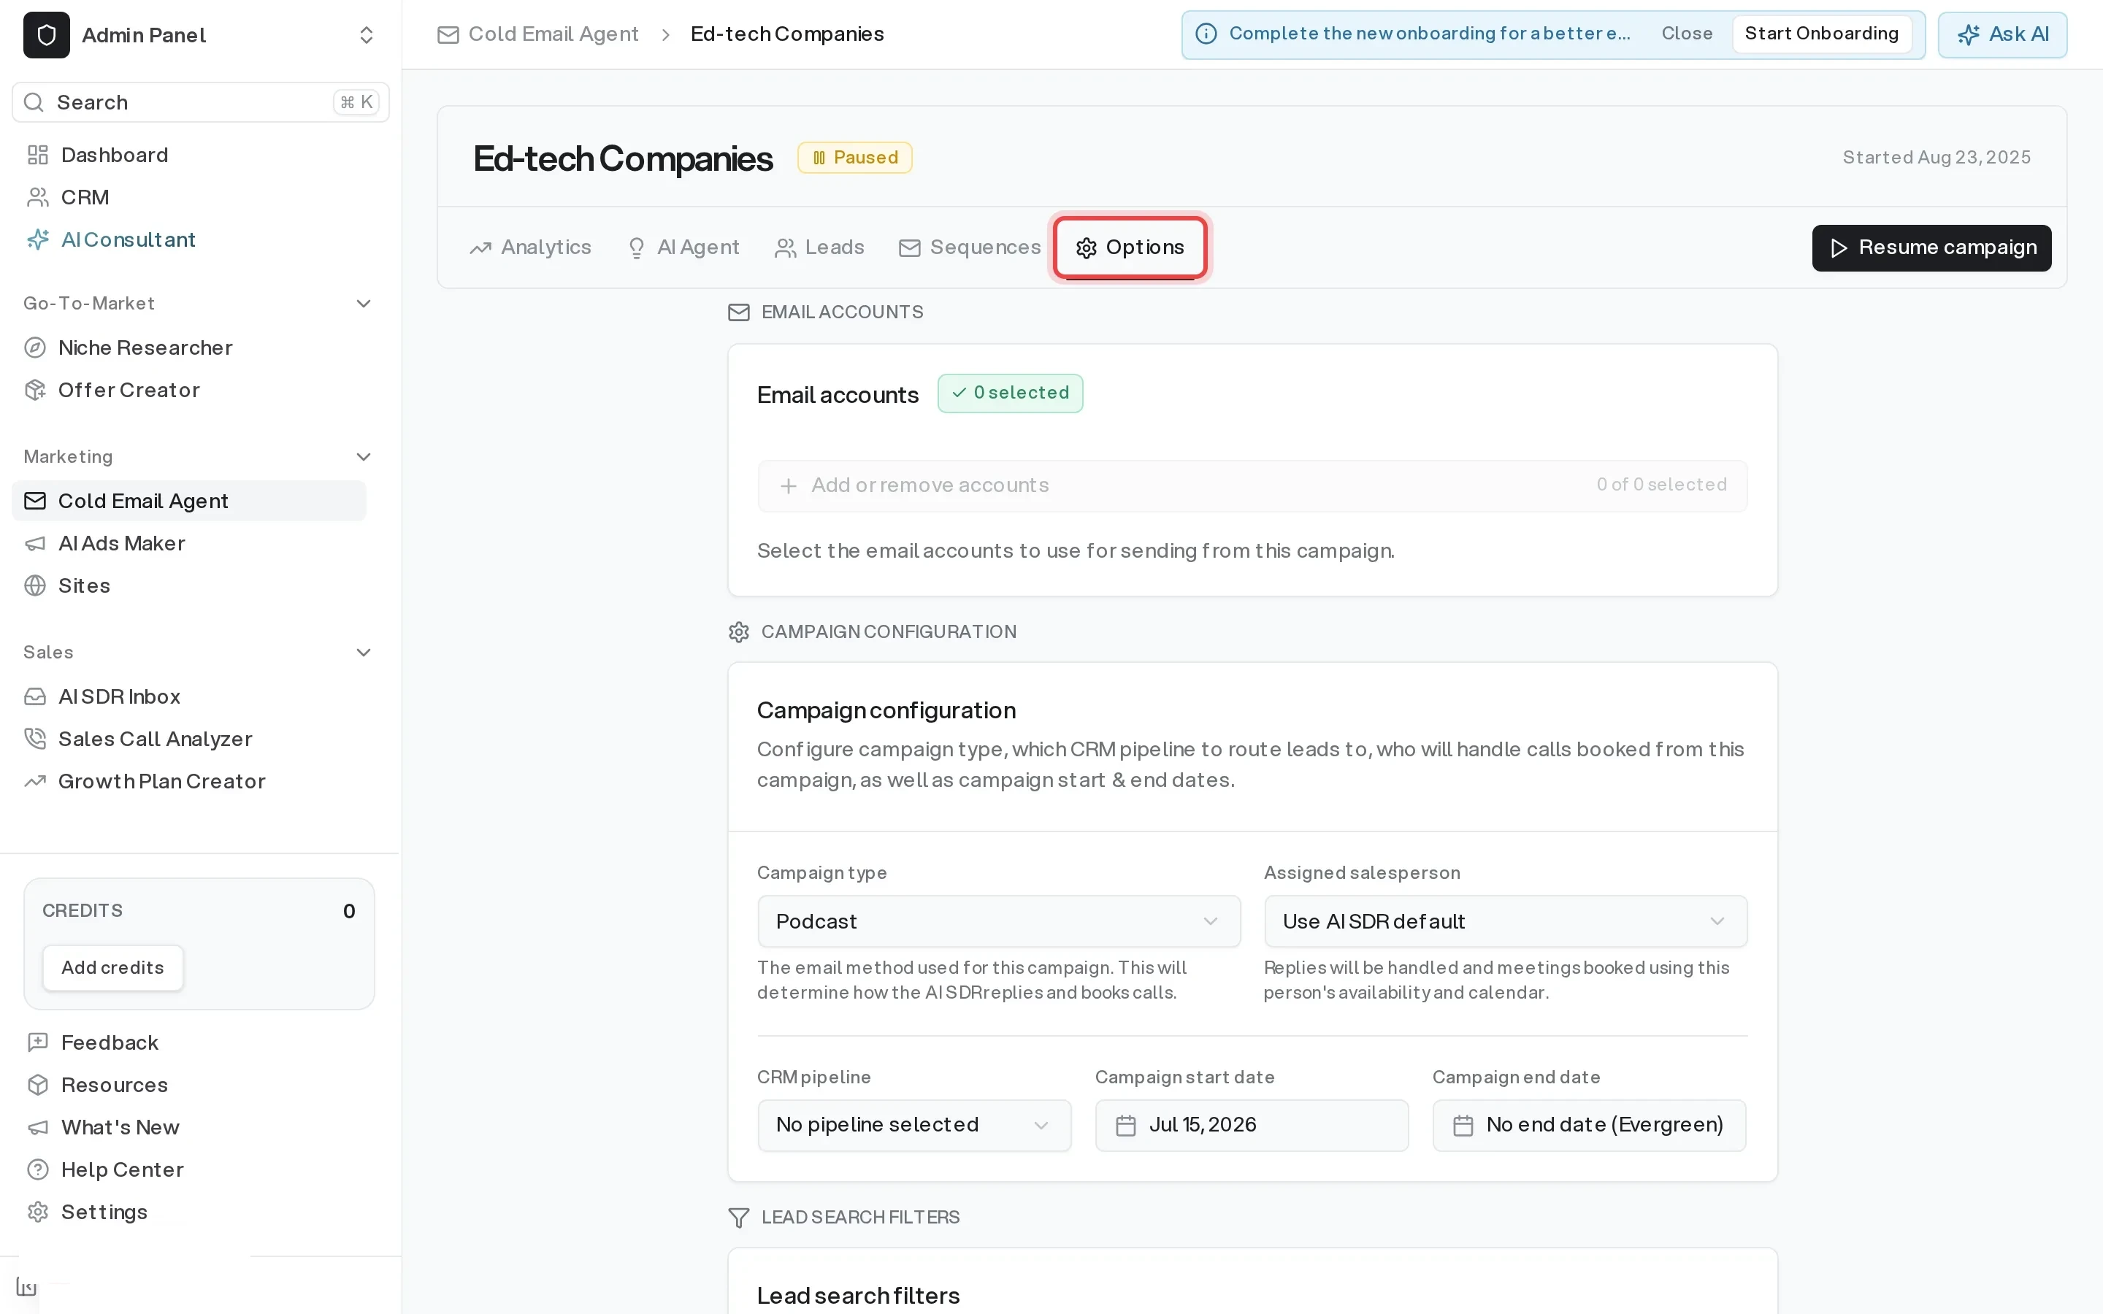The image size is (2103, 1314).
Task: Collapse the Sales section
Action: click(x=364, y=653)
